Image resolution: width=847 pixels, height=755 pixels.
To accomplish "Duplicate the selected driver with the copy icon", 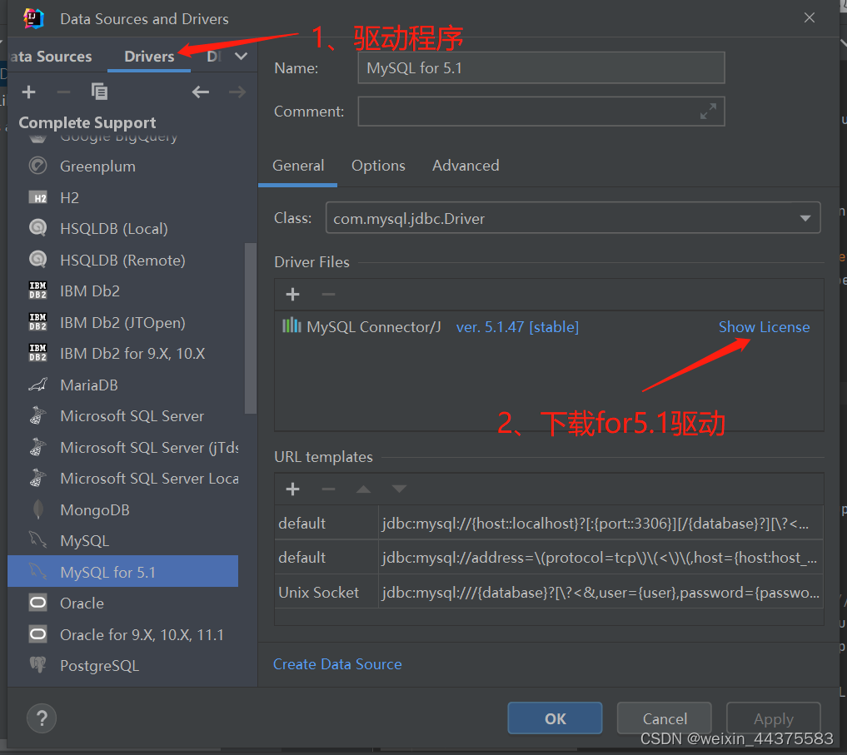I will pyautogui.click(x=99, y=92).
